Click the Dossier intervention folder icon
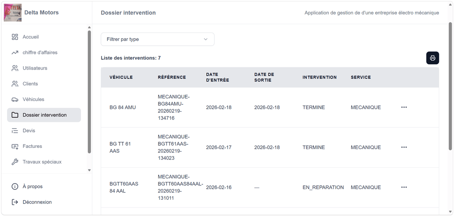 15,115
